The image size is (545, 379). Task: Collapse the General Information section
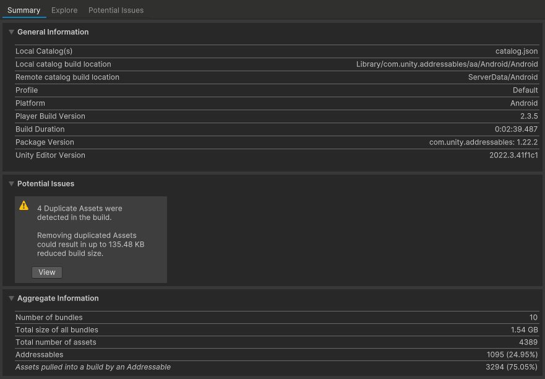tap(11, 32)
